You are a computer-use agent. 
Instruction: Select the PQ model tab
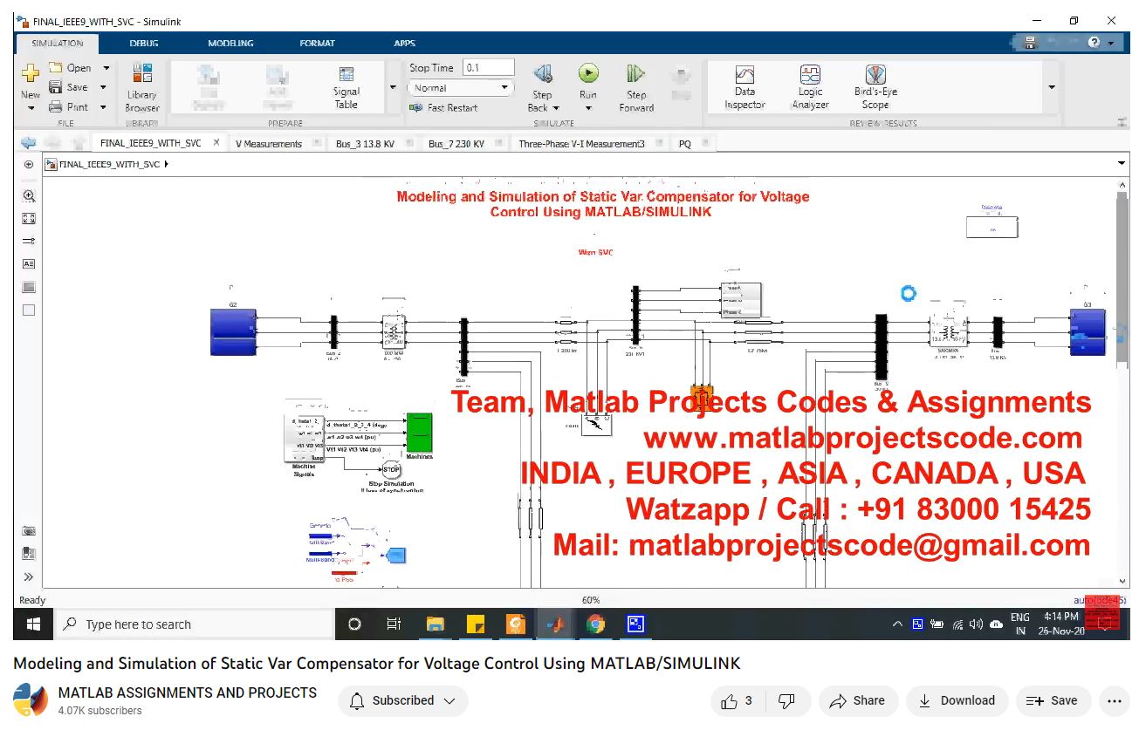[x=684, y=144]
